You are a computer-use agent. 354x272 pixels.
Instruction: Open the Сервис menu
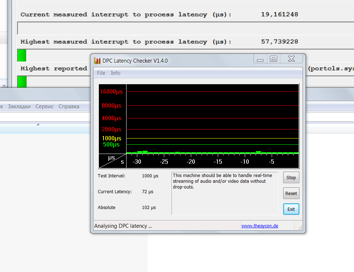point(45,106)
